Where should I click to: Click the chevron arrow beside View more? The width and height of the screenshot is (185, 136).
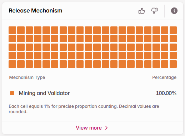[x=106, y=128]
